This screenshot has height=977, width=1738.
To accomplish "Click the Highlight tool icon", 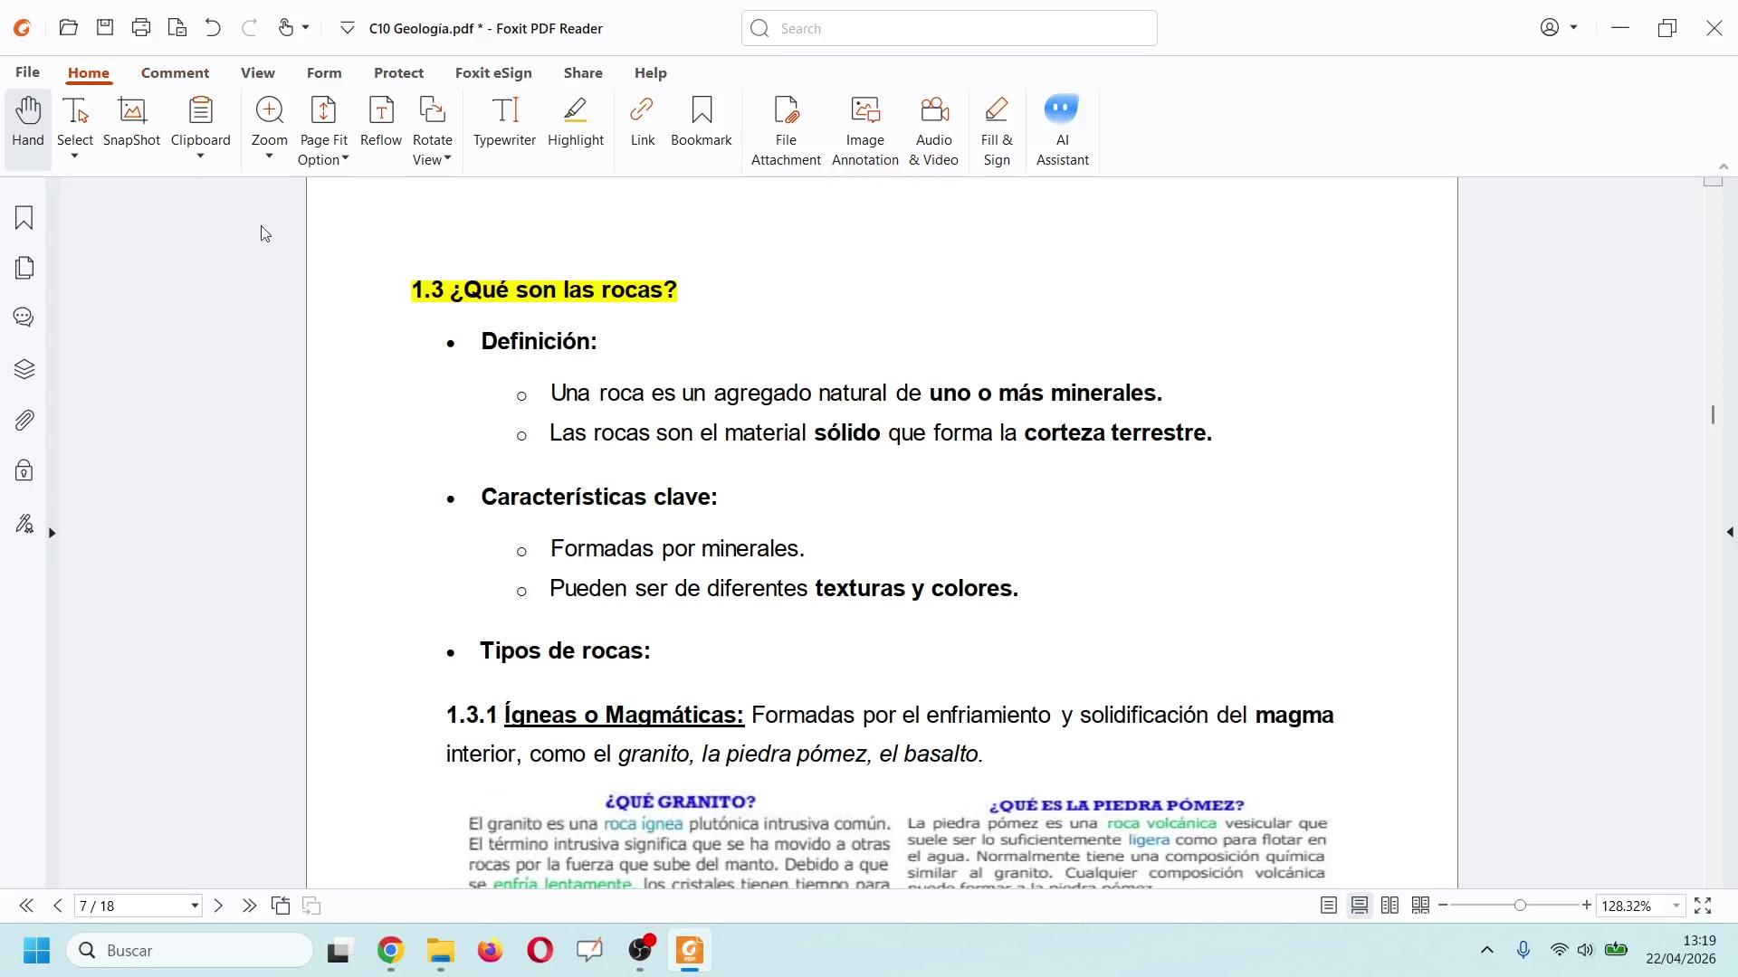I will 575,110.
